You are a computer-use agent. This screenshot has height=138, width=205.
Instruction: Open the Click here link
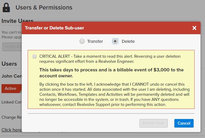click(x=12, y=130)
